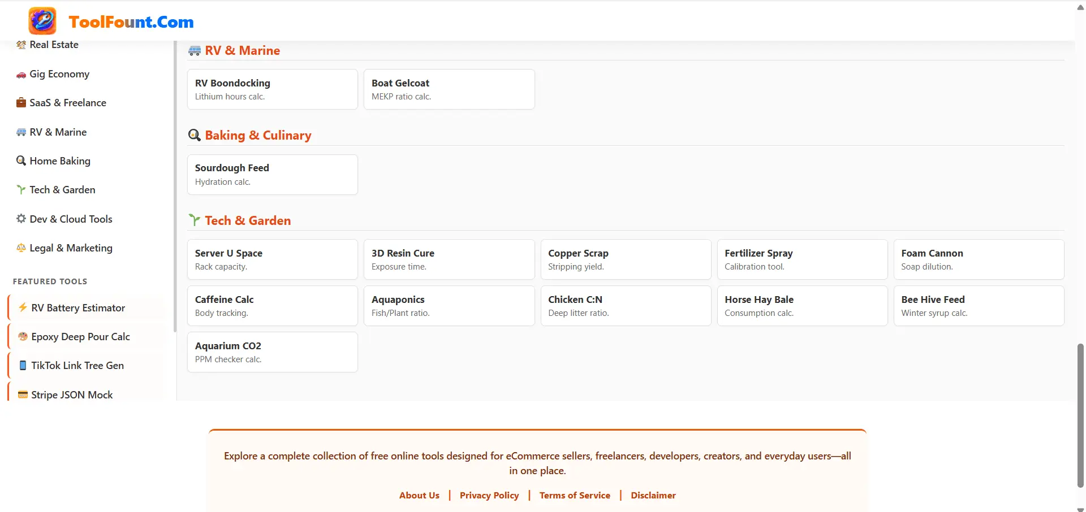Click the ToolFount.Com site title
The width and height of the screenshot is (1086, 512).
click(131, 22)
